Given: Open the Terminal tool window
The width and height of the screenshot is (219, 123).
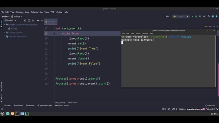Looking at the screenshot, I should tap(30, 106).
